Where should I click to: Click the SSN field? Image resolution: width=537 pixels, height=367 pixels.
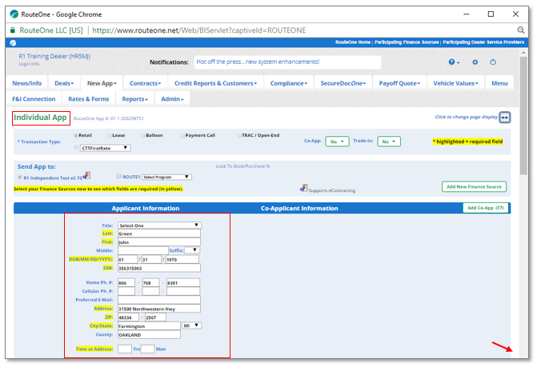tap(159, 268)
